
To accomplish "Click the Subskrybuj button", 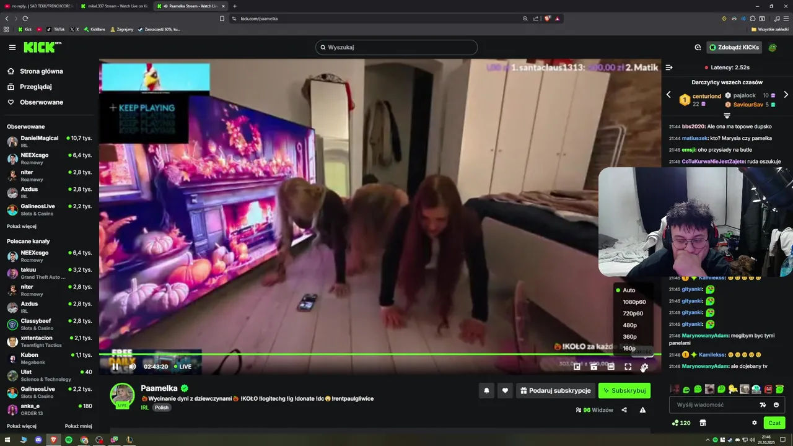I will [624, 390].
